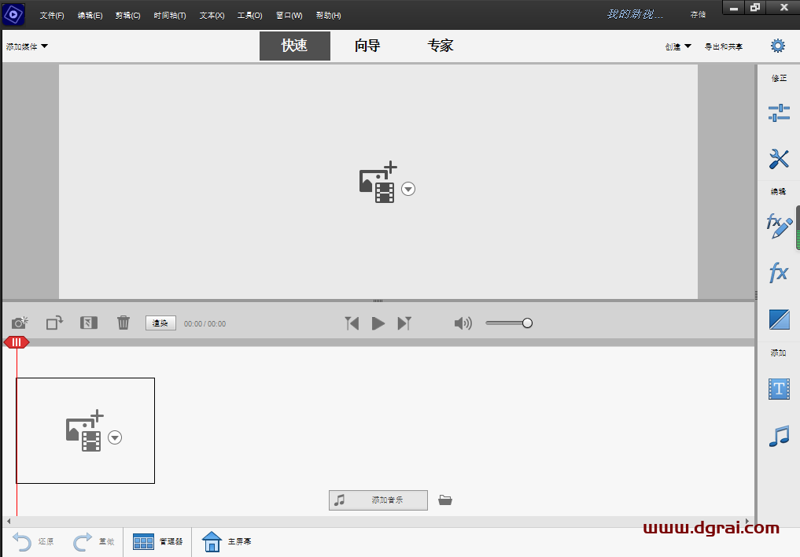Open the 帮助(H) menu

[x=327, y=15]
